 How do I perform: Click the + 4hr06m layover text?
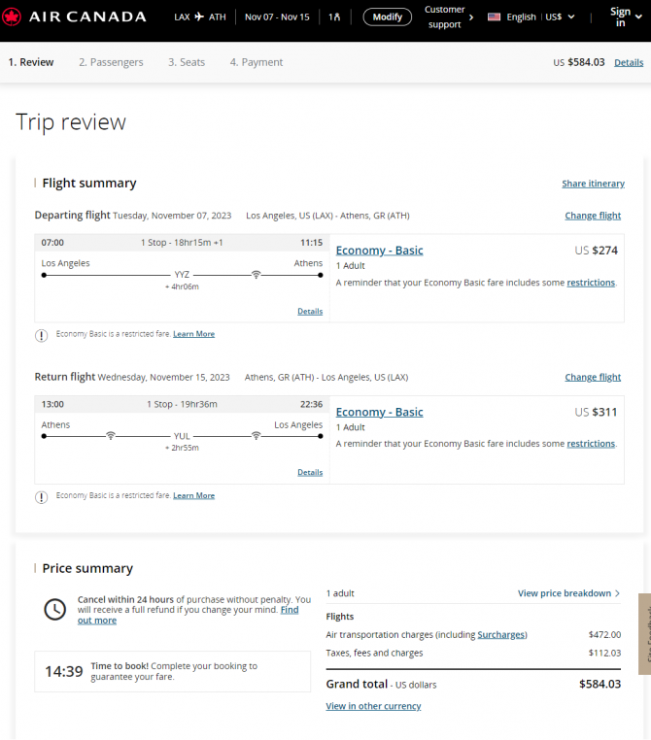182,286
